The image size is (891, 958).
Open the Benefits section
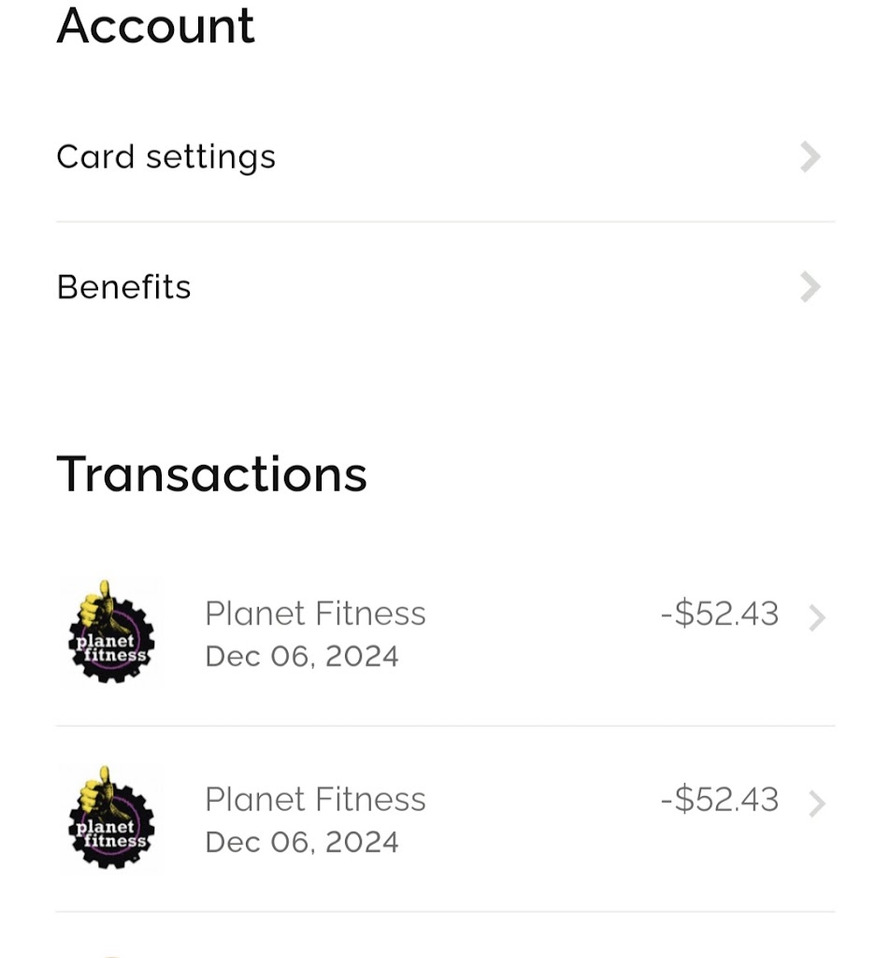(123, 287)
